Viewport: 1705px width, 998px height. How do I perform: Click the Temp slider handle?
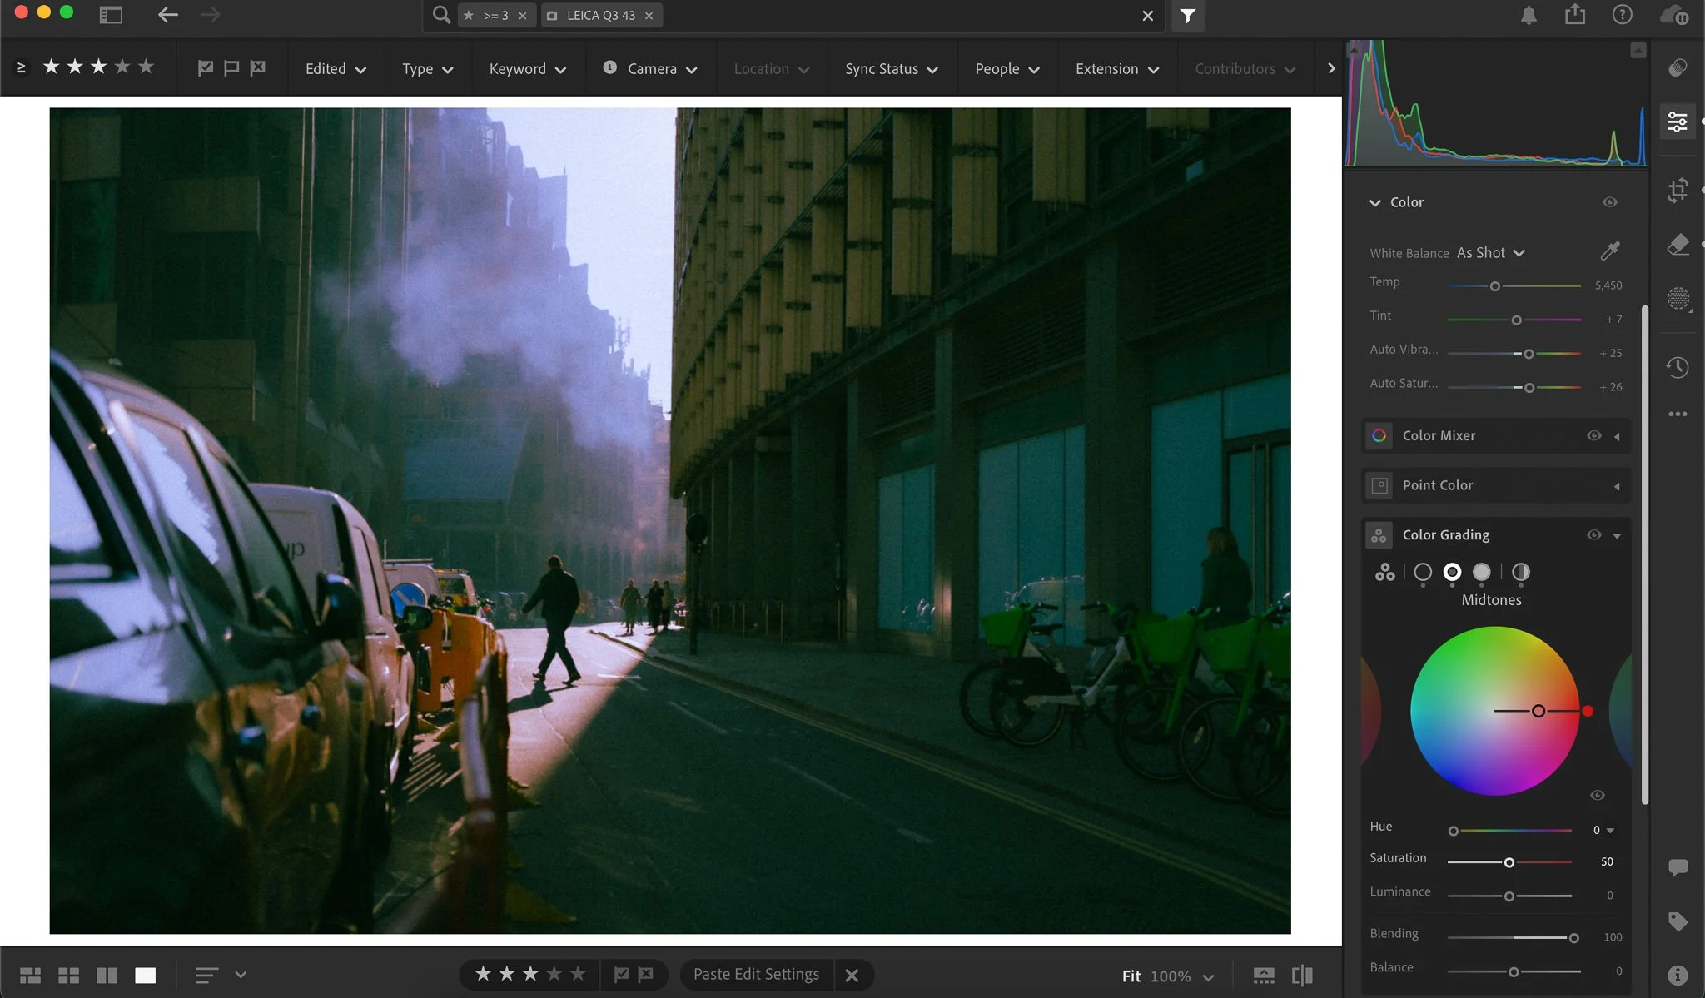(1494, 286)
